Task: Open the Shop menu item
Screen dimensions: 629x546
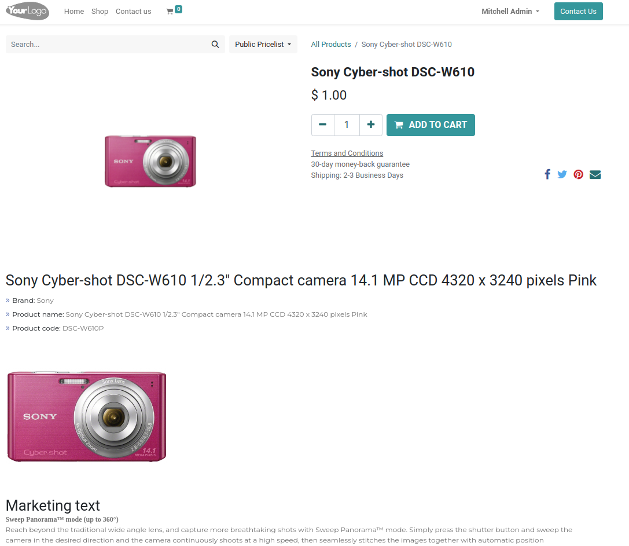Action: click(x=100, y=12)
